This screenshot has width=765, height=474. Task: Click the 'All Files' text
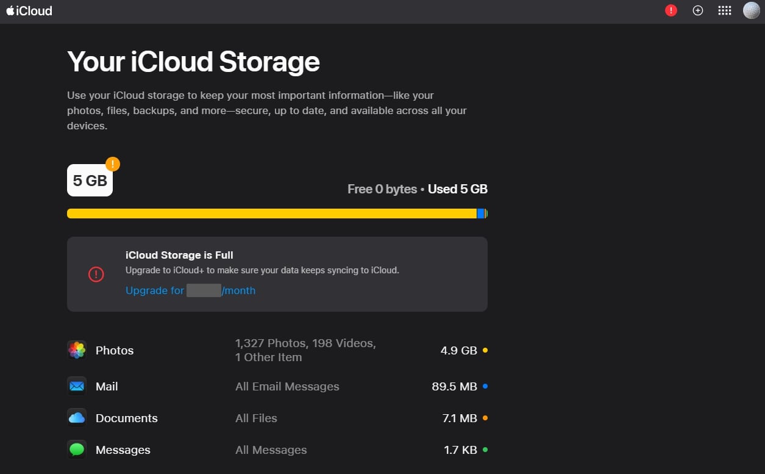tap(256, 418)
